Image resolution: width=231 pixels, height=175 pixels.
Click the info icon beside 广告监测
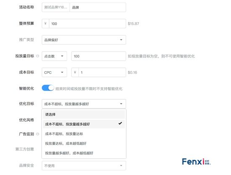[38, 134]
